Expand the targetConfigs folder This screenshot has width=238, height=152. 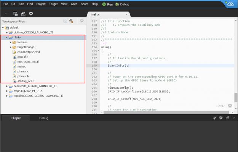click(x=11, y=47)
